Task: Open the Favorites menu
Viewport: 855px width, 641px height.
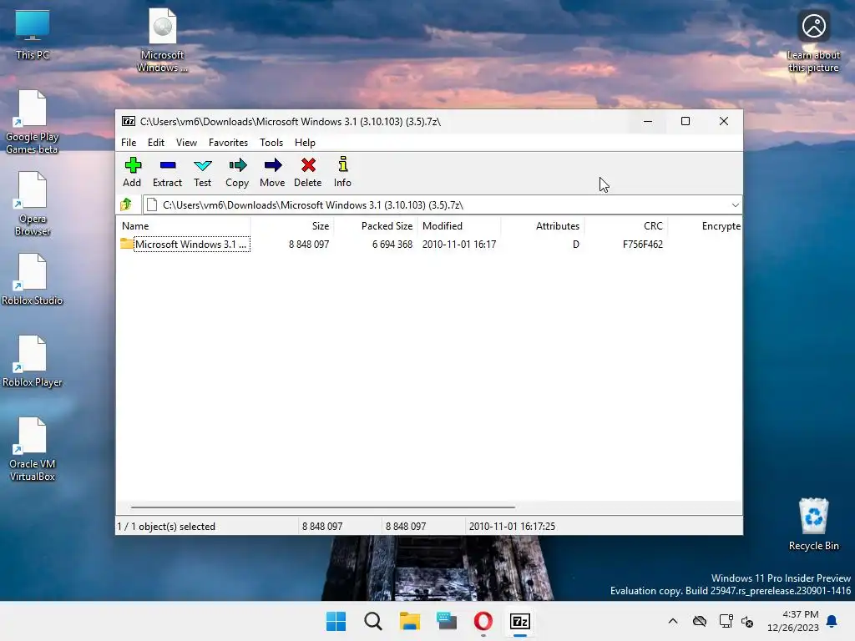Action: 229,143
